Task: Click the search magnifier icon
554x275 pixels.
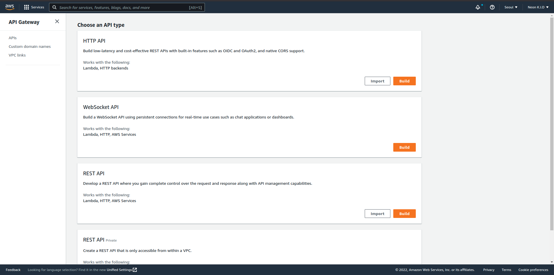Action: (x=54, y=7)
